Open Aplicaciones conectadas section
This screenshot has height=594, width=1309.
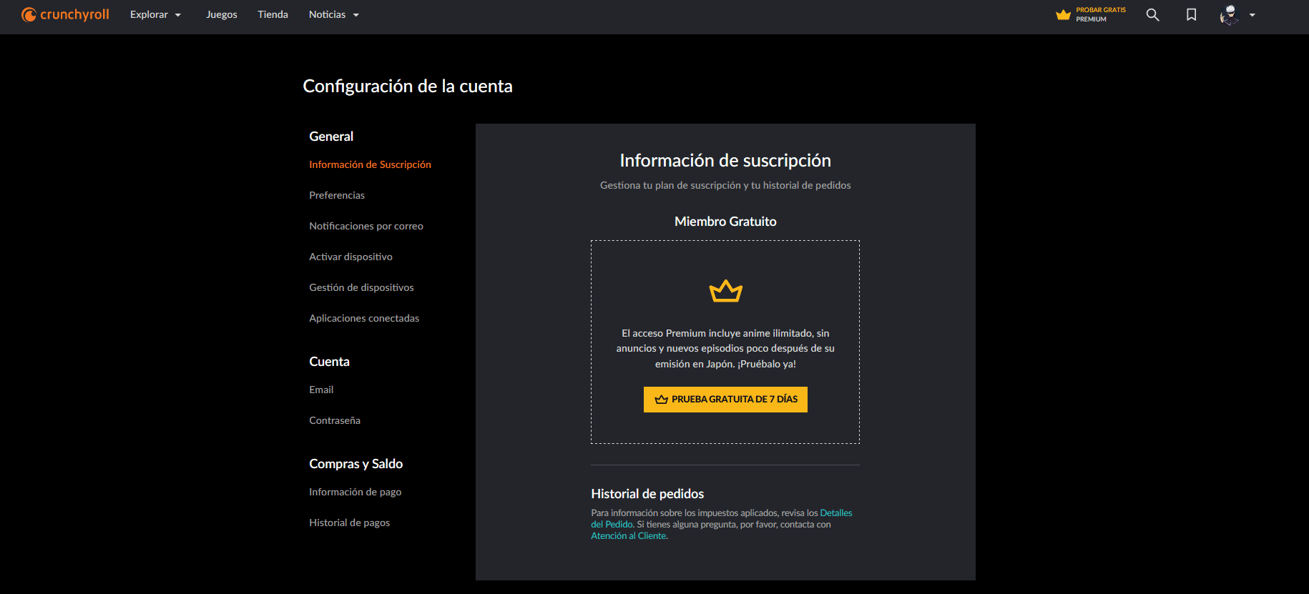pos(364,318)
